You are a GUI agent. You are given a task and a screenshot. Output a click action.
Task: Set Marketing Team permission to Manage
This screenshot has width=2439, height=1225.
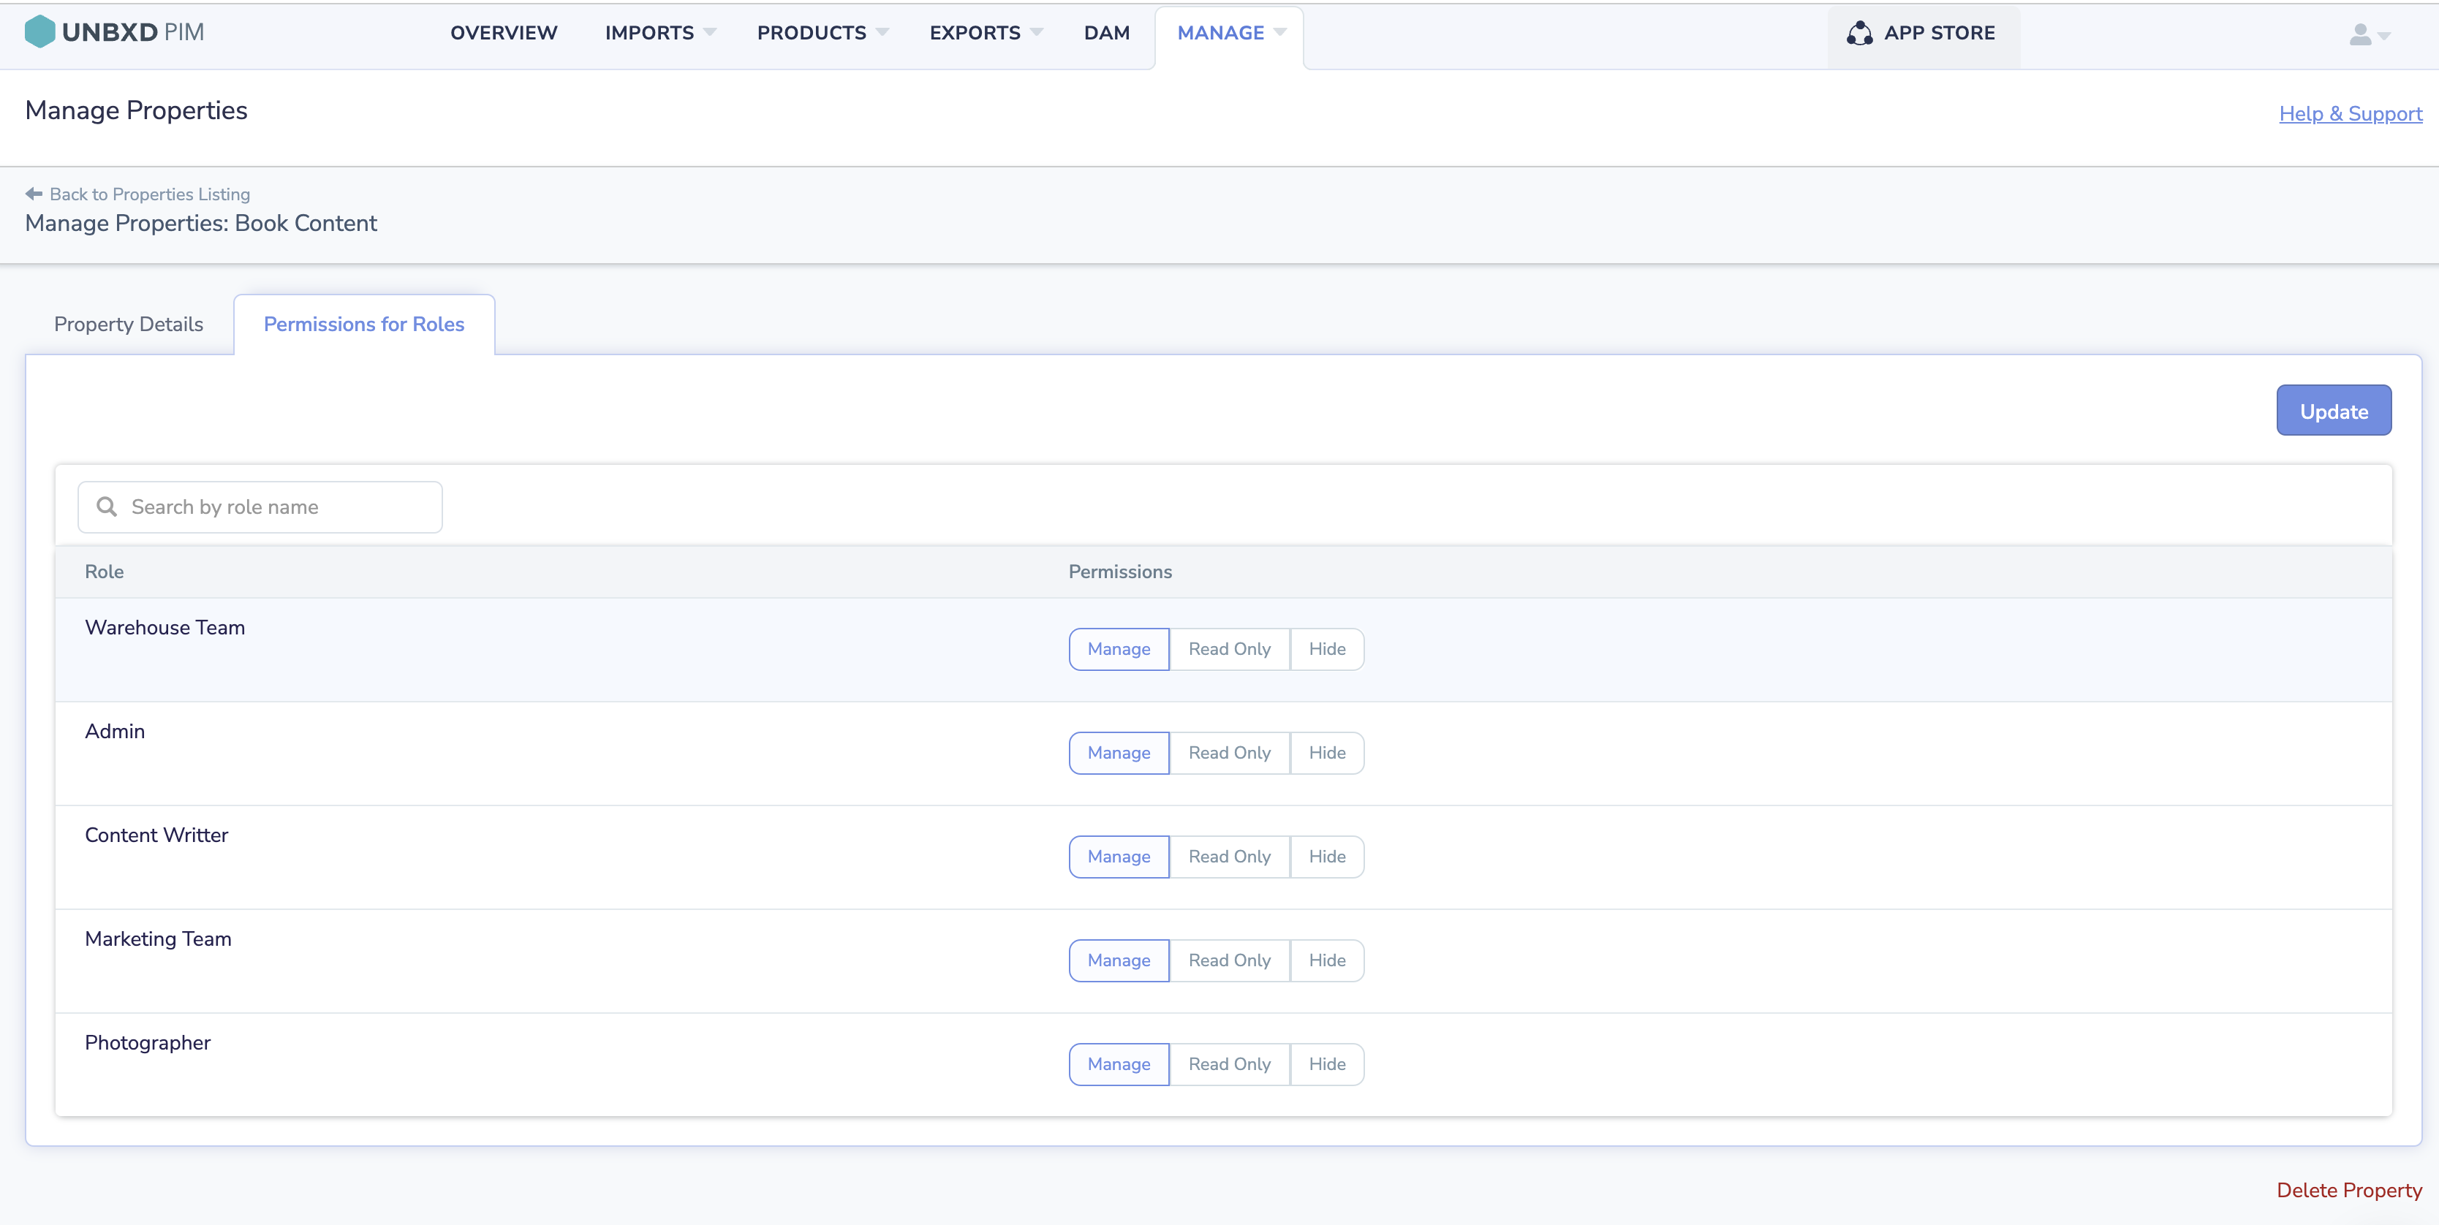(1119, 961)
